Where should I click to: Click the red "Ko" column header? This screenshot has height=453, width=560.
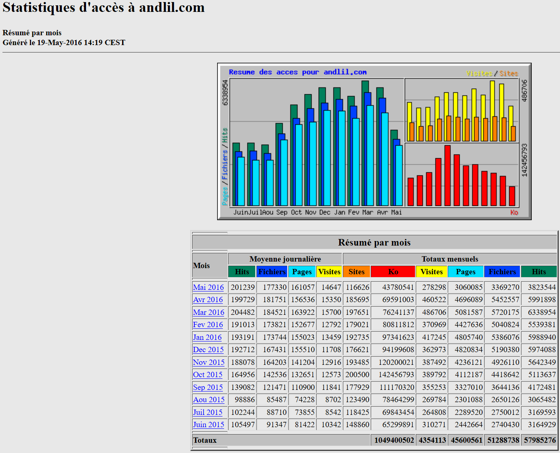pos(393,272)
